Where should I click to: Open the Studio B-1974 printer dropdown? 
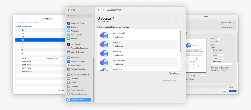click(227, 23)
